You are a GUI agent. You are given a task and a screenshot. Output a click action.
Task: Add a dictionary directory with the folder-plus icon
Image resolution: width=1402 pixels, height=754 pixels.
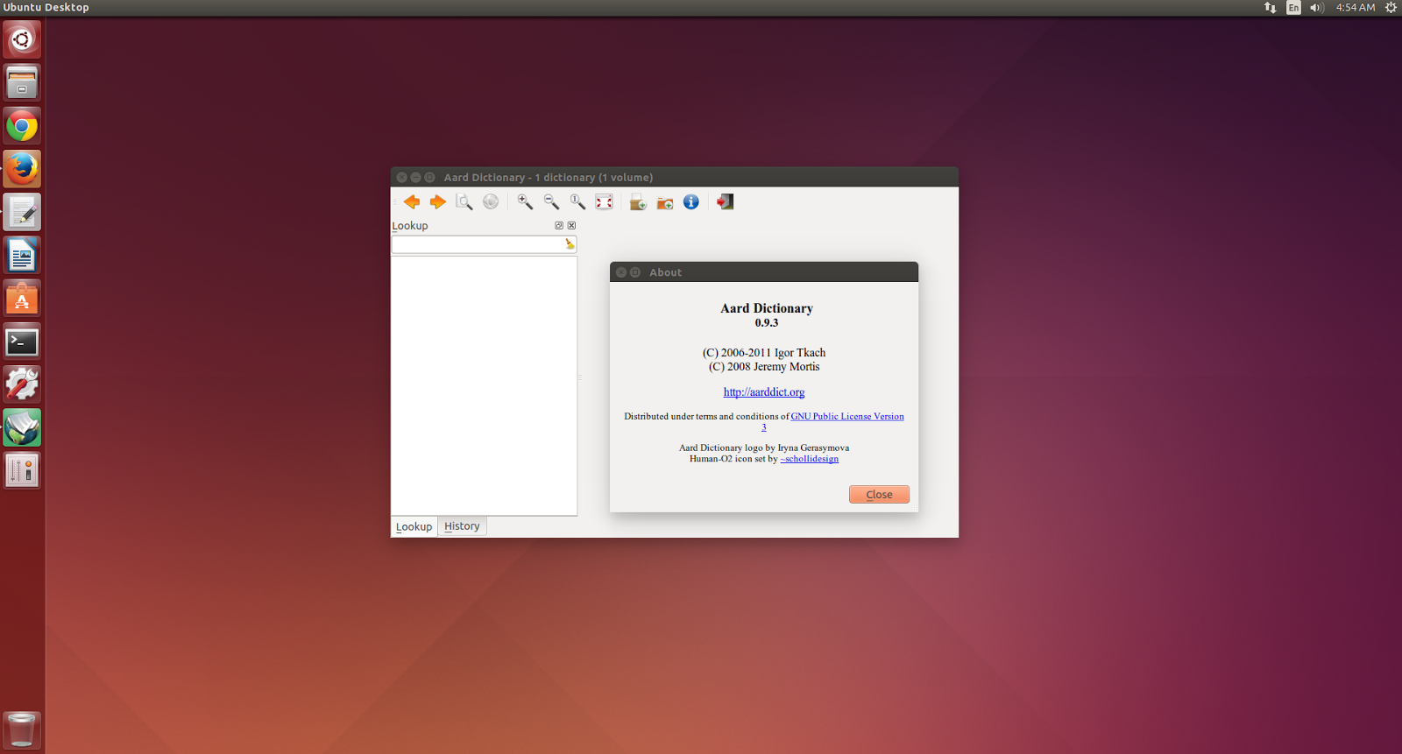665,202
